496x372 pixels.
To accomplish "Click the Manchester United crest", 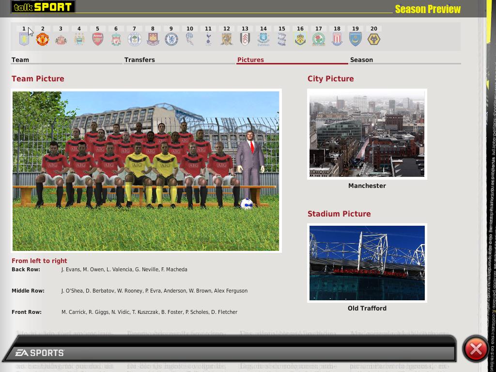I will point(43,39).
